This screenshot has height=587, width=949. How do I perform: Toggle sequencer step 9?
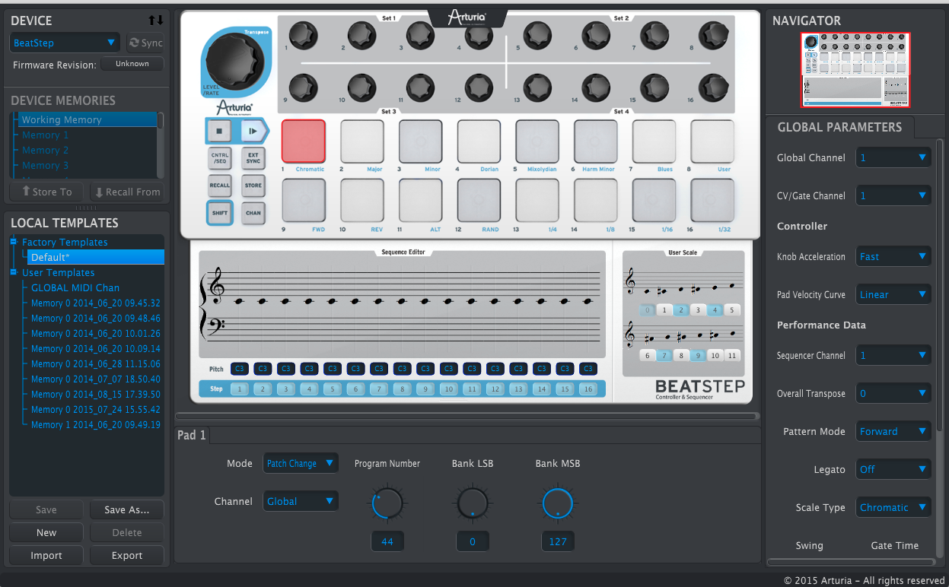coord(425,389)
